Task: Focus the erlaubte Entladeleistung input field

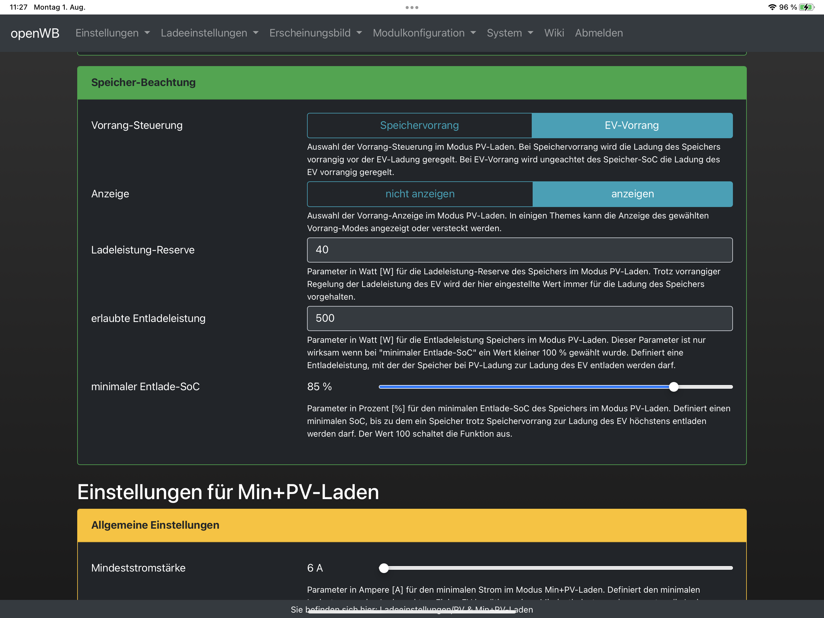Action: (x=519, y=318)
